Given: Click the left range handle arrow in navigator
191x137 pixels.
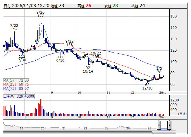Looking at the screenshot, I should (x=159, y=125).
